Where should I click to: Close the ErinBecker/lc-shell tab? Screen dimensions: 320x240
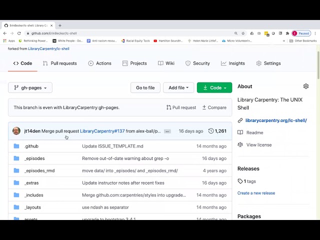coord(51,25)
